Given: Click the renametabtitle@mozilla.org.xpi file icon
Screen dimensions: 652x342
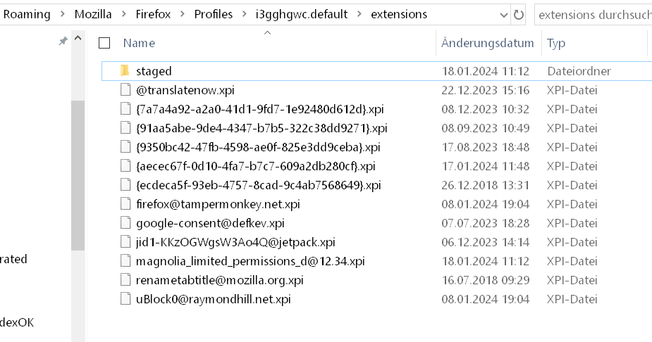Looking at the screenshot, I should tap(125, 280).
